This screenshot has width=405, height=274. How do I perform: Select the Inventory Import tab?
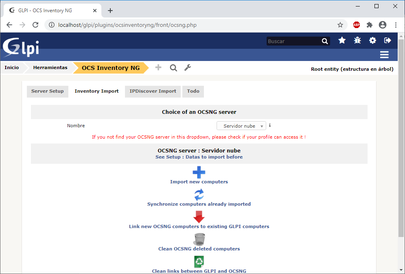coord(96,91)
